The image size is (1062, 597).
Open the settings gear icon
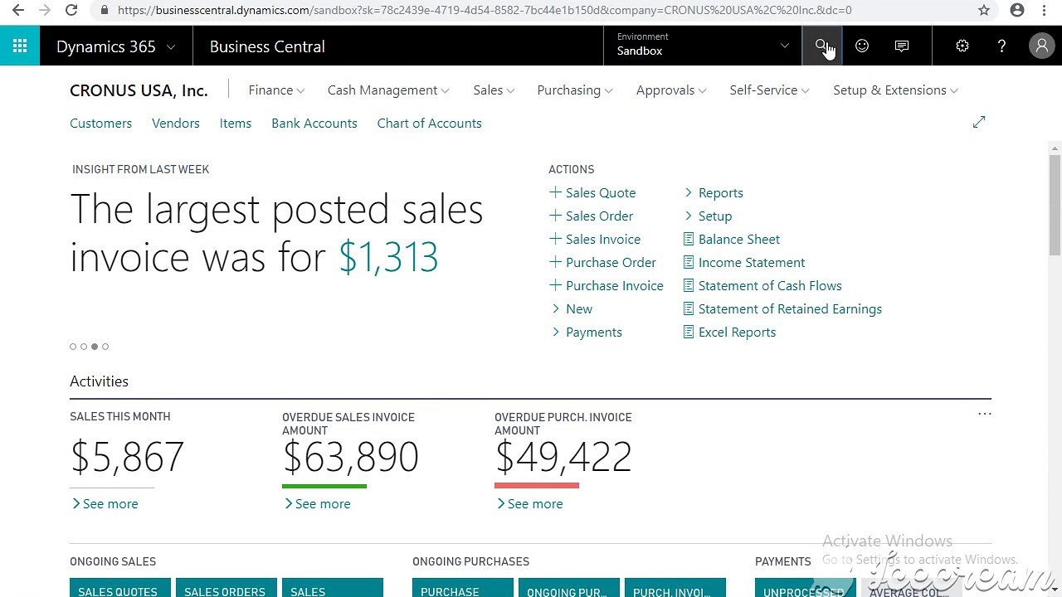click(962, 46)
